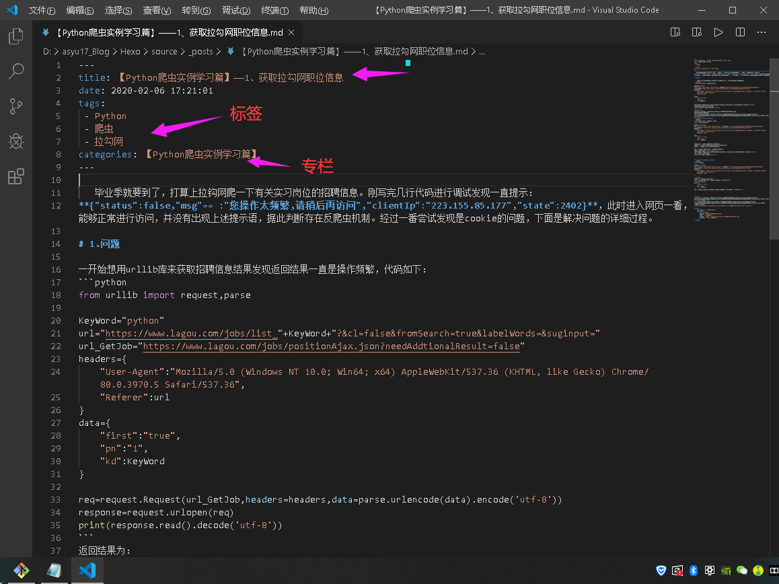
Task: Open the Source Control view
Action: pyautogui.click(x=16, y=106)
